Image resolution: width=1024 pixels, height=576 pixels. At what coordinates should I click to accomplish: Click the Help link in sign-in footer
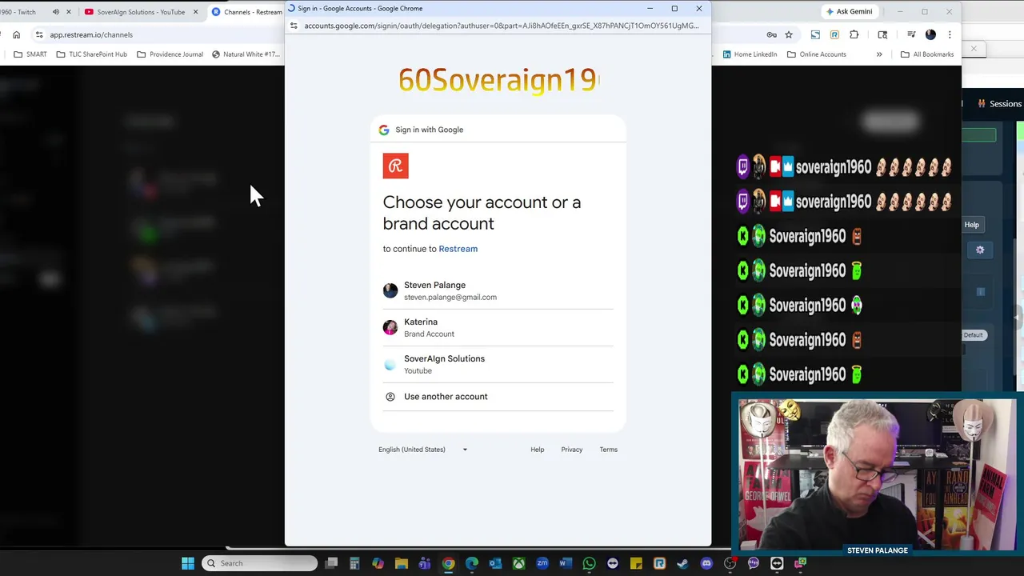537,450
